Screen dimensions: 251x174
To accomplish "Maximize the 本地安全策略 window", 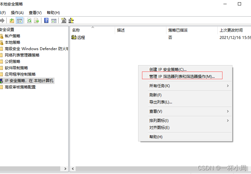I will pyautogui.click(x=239, y=4).
